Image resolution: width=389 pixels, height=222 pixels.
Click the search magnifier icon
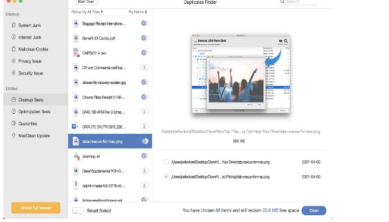(282, 2)
